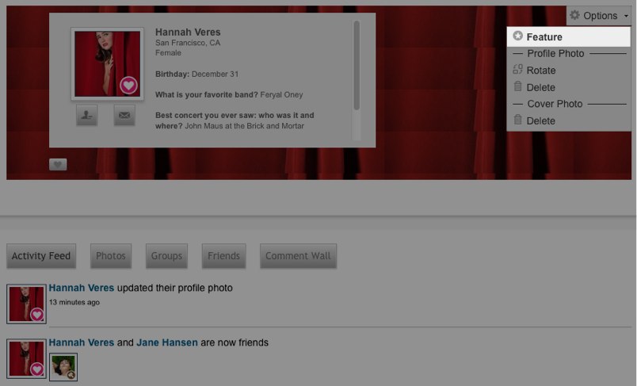The height and width of the screenshot is (386, 637).
Task: Switch to the Photos tab
Action: (110, 256)
